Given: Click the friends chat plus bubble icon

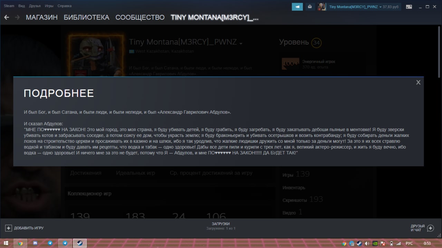Looking at the screenshot, I should (430, 228).
